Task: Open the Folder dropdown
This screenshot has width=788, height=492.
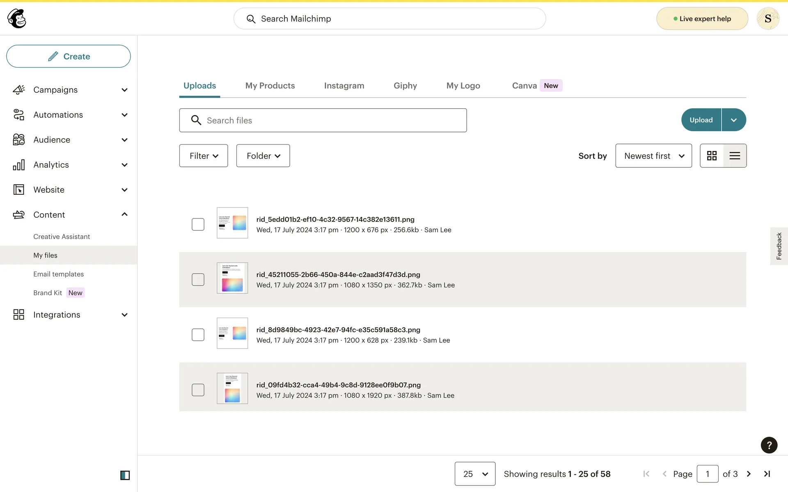Action: 263,156
